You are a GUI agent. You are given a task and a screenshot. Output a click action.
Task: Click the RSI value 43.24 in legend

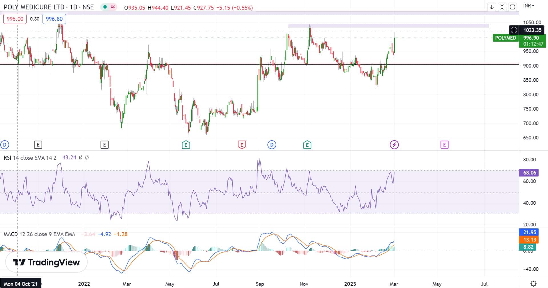(x=69, y=158)
